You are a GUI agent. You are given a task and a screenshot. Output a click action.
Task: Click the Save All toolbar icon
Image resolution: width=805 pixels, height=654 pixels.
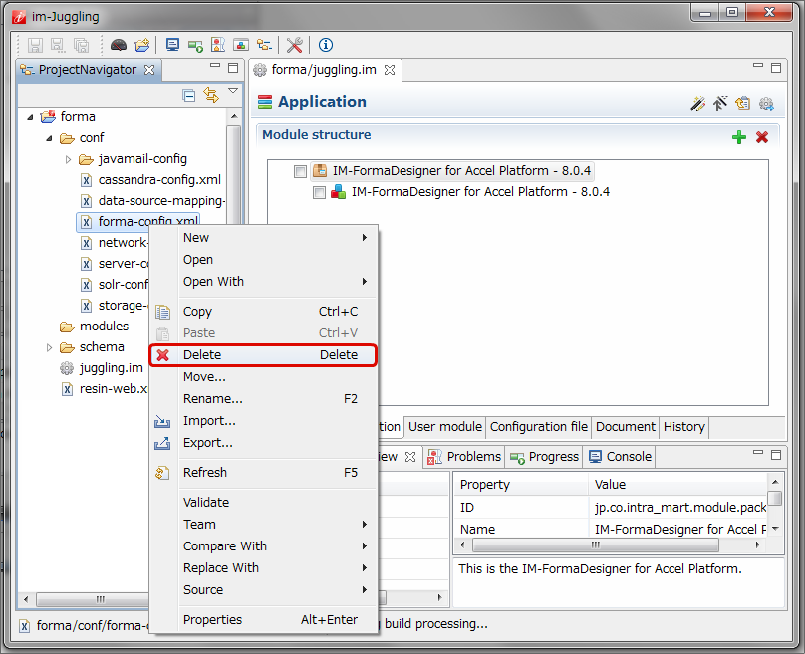tap(81, 45)
